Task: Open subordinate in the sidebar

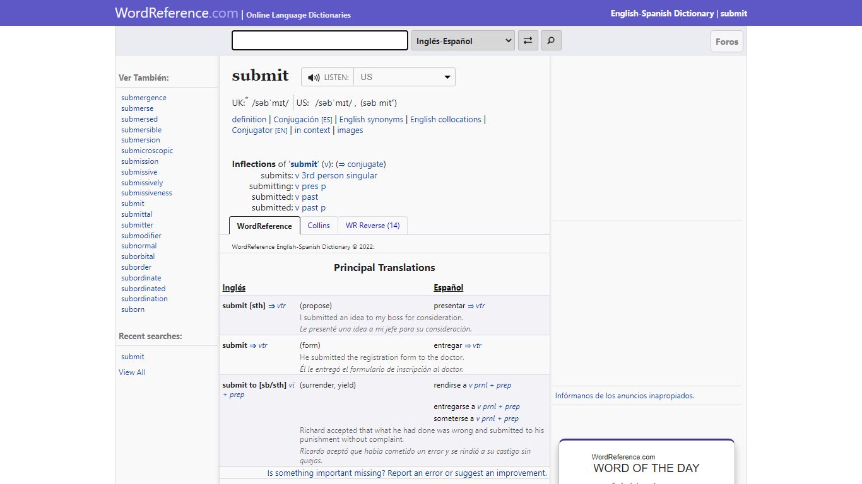Action: click(141, 278)
